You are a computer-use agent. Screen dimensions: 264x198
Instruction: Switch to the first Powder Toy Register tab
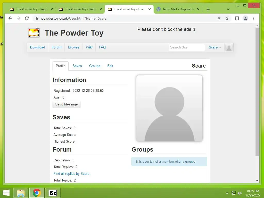tap(31, 9)
